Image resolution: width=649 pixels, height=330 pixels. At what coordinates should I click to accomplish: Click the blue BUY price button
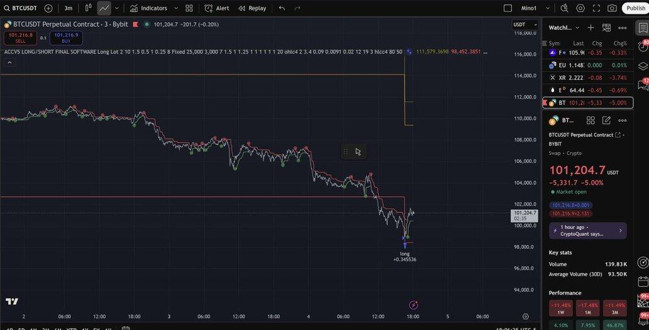66,38
